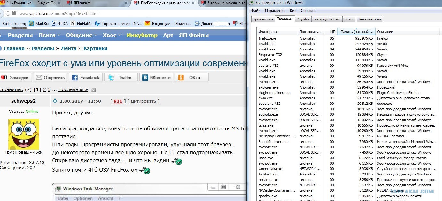This screenshot has width=442, height=201.
Task: Go to Главная breadcrumb link
Action: 14,48
